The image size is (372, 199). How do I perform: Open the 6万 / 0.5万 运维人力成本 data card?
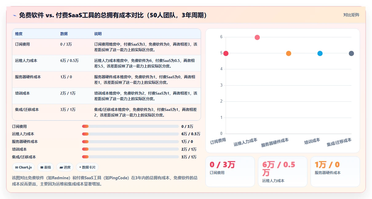tap(283, 172)
